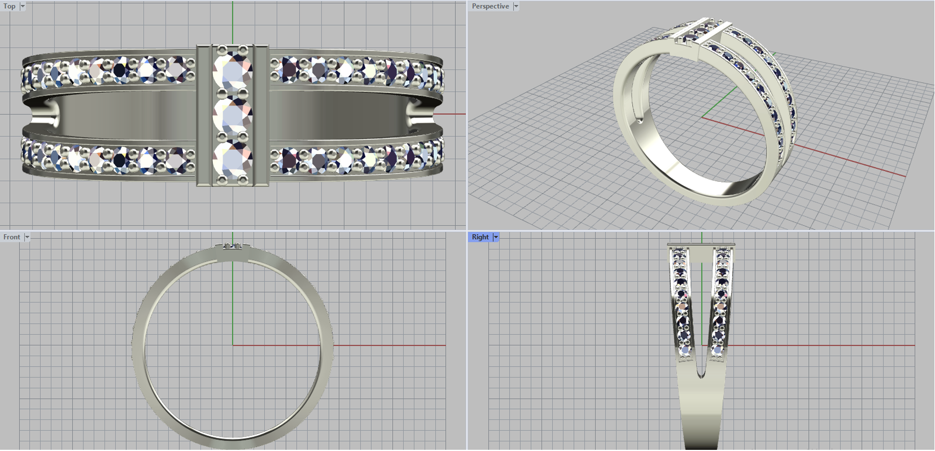935x451 pixels.
Task: Select the Front viewport title label
Action: [12, 237]
